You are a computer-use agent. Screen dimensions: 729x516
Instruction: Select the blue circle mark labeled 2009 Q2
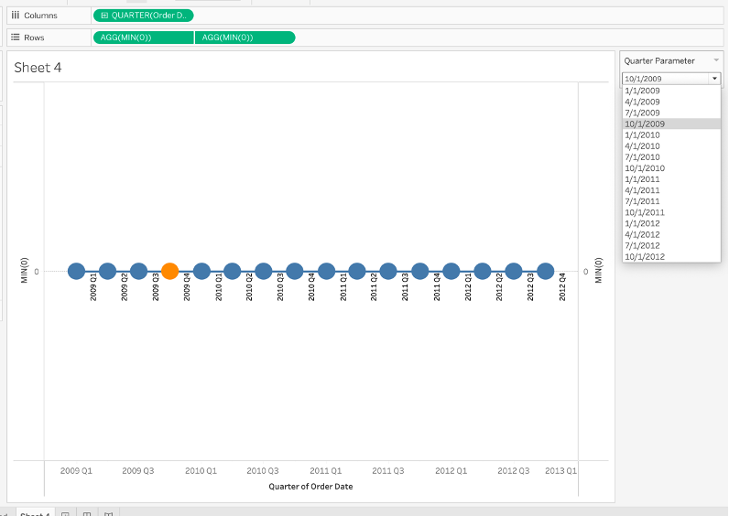click(x=107, y=271)
